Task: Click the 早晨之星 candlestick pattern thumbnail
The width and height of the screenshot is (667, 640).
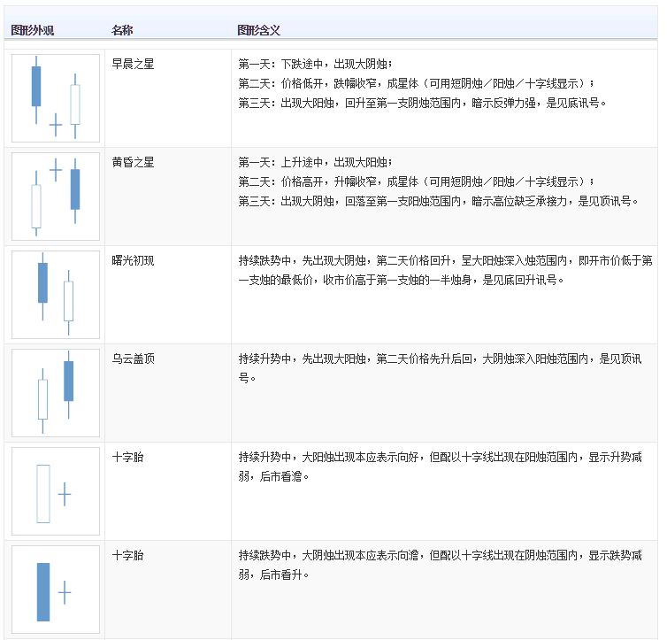Action: pos(56,98)
